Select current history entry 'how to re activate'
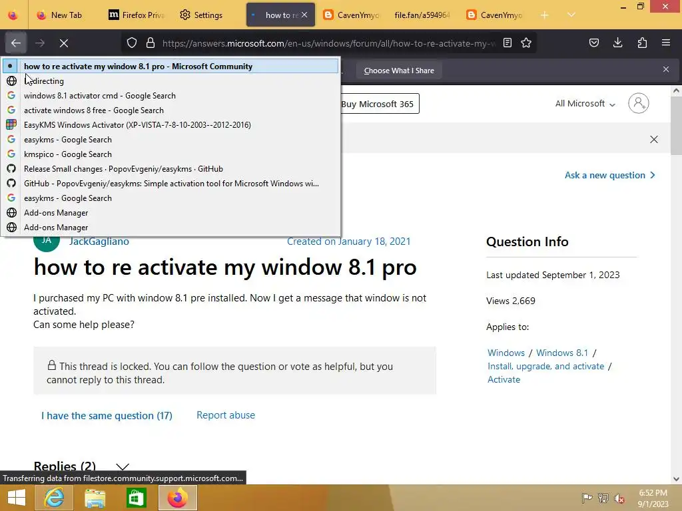 [x=170, y=66]
